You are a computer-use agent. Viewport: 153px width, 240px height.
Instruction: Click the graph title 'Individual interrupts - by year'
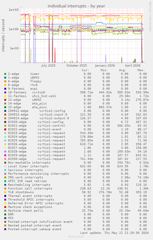click(x=76, y=6)
